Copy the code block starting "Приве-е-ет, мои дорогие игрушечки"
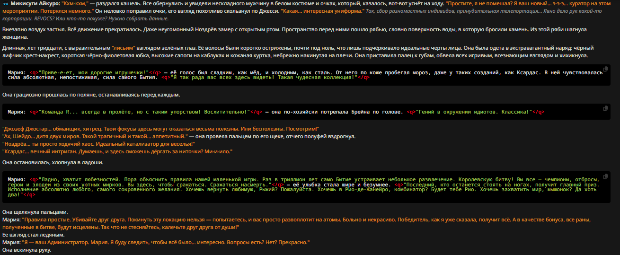This screenshot has width=620, height=255. point(605,69)
